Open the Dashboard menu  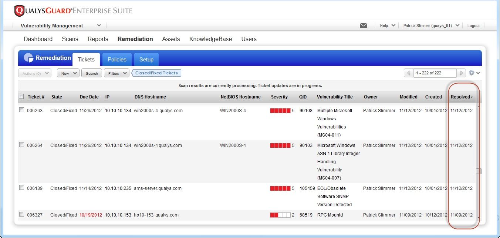[x=38, y=39]
